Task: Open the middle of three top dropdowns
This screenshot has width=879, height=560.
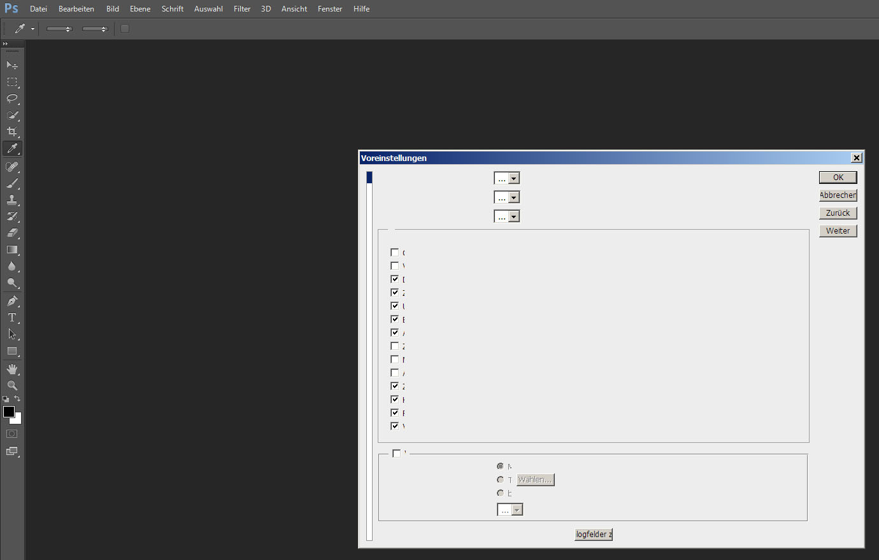Action: 507,197
